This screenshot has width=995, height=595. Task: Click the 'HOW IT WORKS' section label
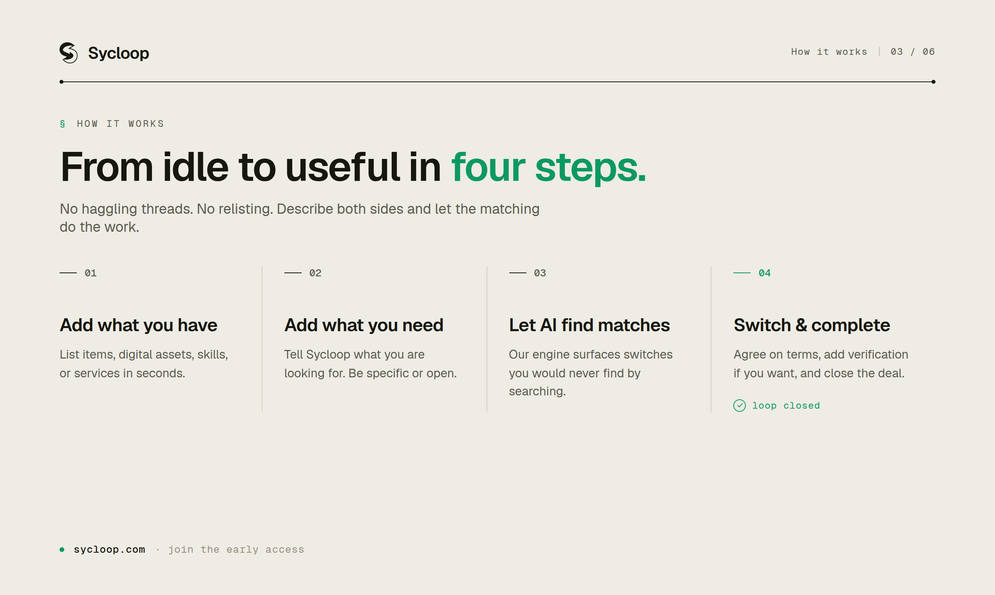[120, 124]
